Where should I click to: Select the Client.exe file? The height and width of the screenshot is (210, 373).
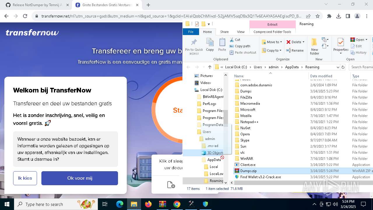[248, 165]
